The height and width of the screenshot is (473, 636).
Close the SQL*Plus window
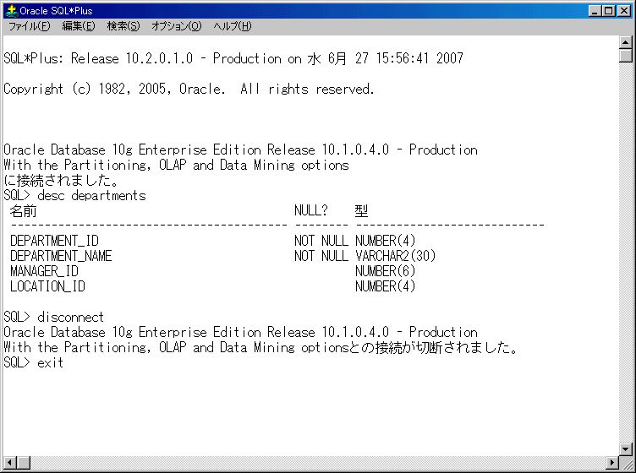[x=624, y=11]
